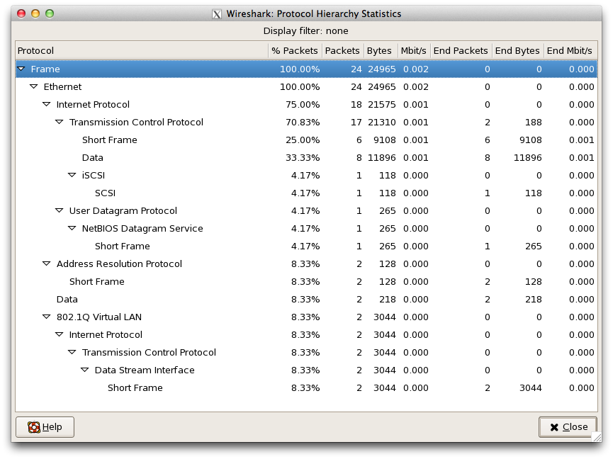613x459 pixels.
Task: Click the 70.83% packets value
Action: click(303, 123)
